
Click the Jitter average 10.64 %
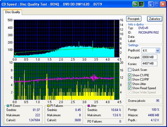click(x=116, y=110)
